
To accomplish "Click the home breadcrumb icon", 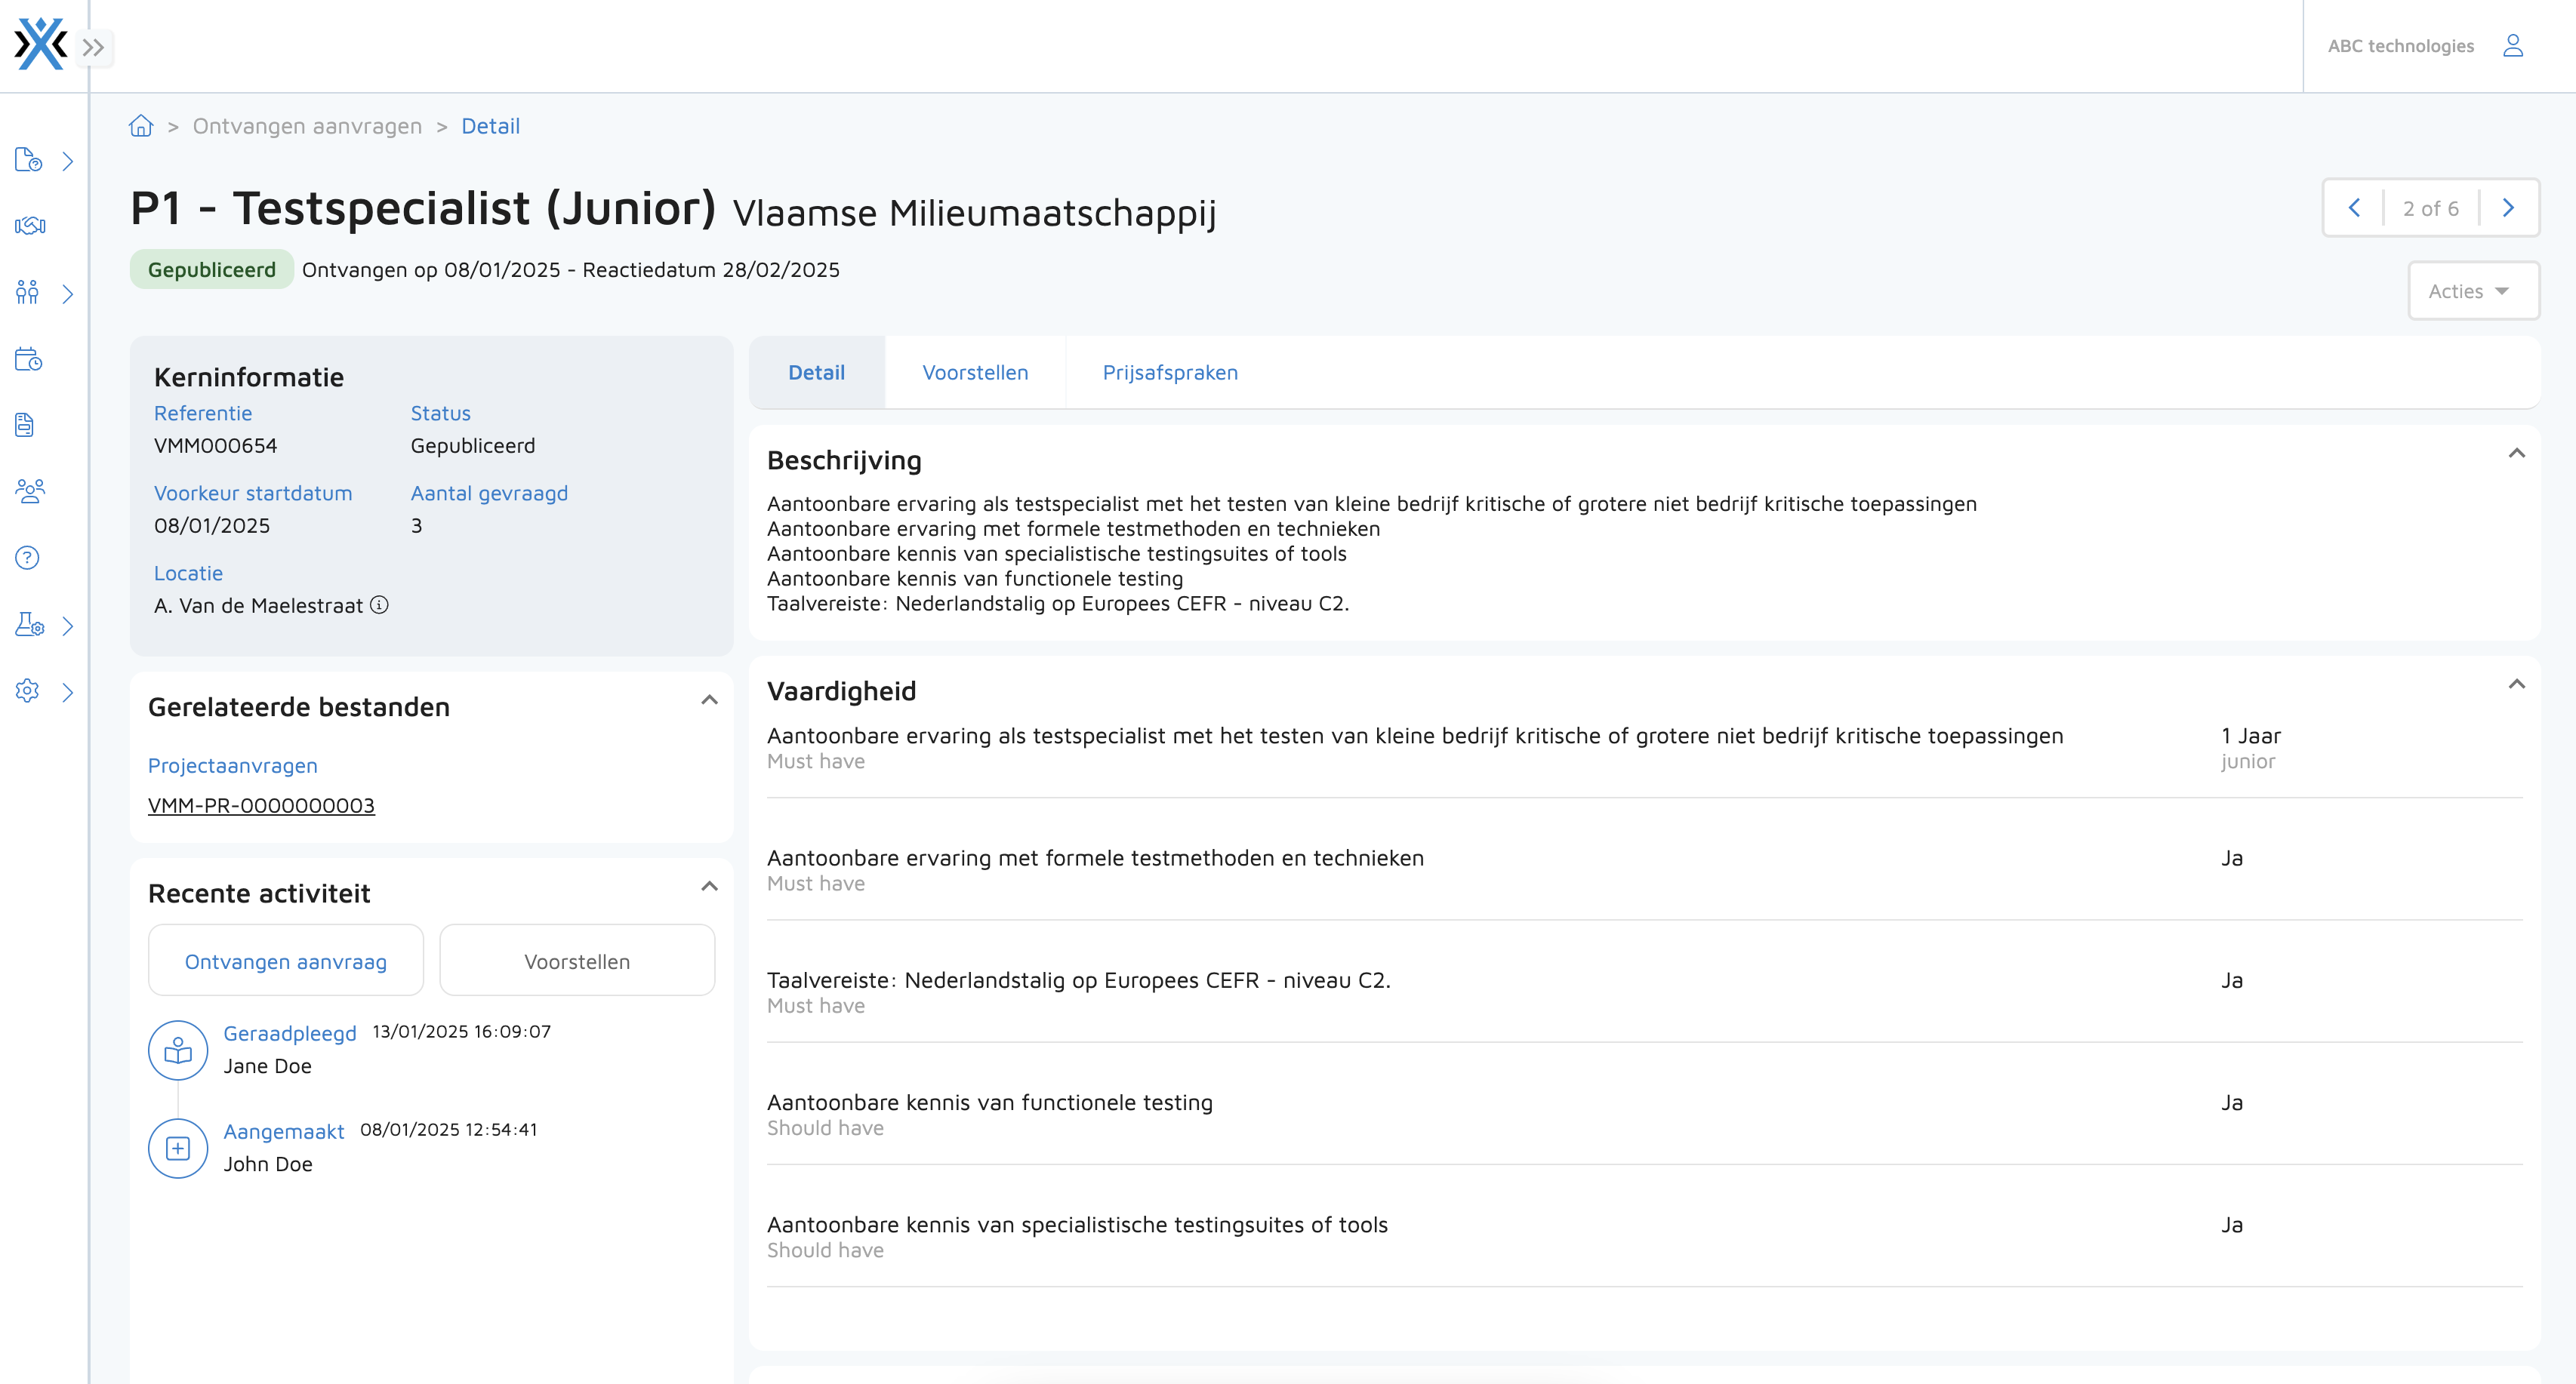I will coord(141,126).
